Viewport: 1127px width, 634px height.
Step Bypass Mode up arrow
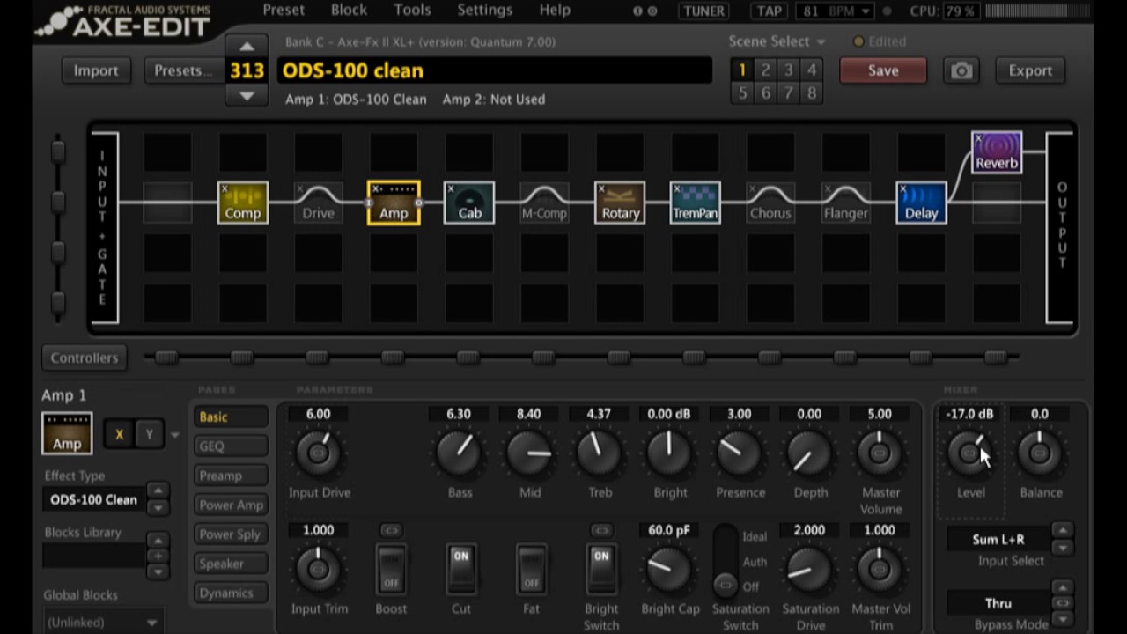point(1063,587)
